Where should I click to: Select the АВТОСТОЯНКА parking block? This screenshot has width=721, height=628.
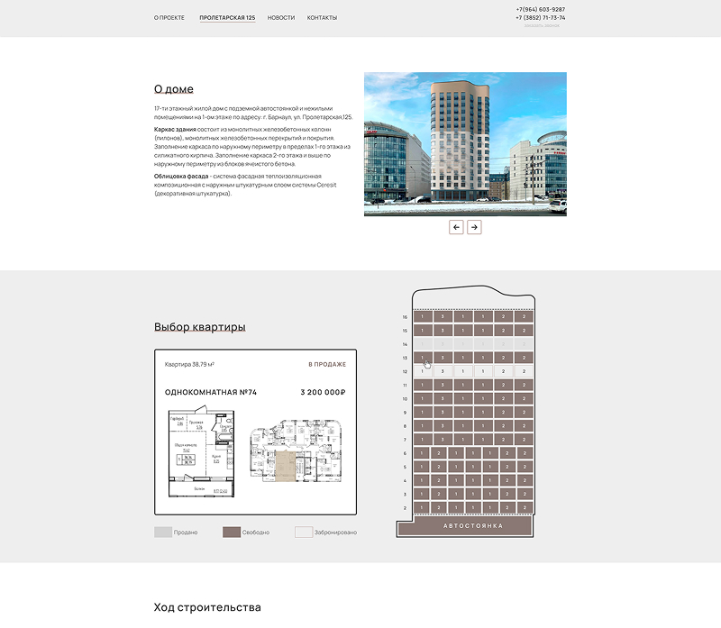[473, 526]
